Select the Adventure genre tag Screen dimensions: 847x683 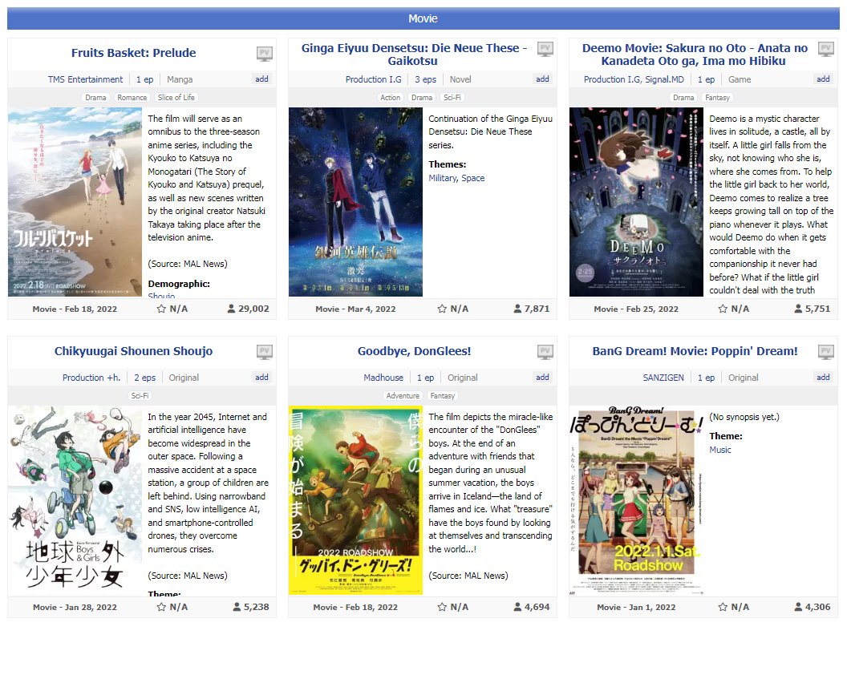click(403, 396)
